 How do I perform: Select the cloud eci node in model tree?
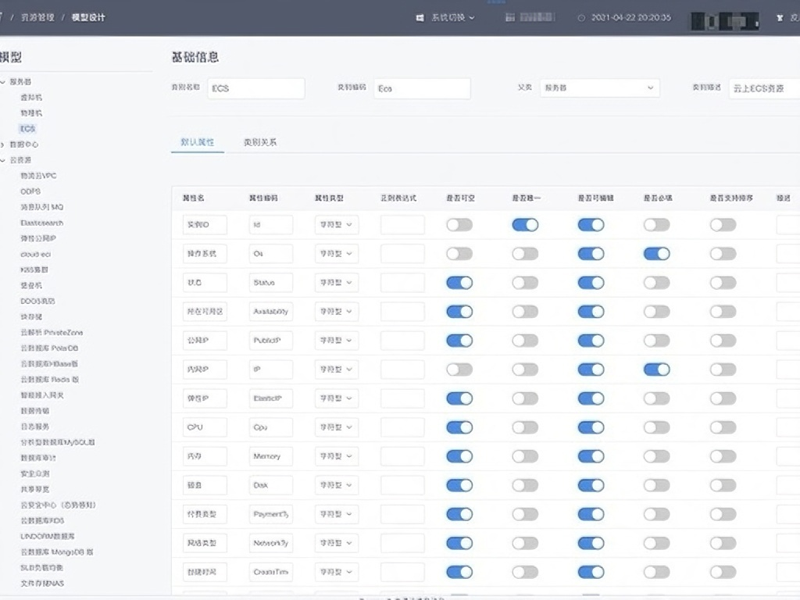tap(35, 254)
